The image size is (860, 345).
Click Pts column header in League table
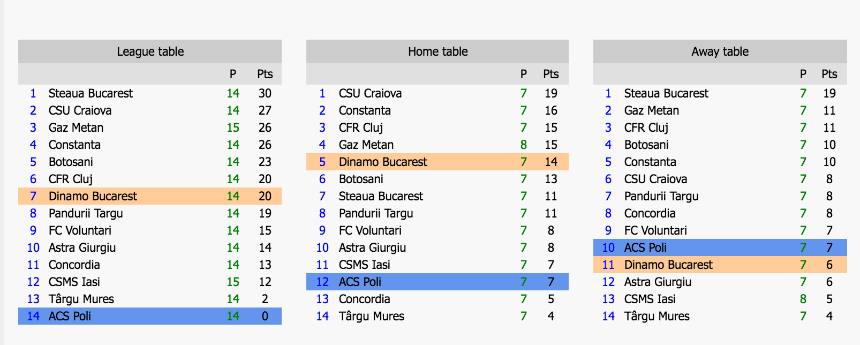pyautogui.click(x=265, y=74)
